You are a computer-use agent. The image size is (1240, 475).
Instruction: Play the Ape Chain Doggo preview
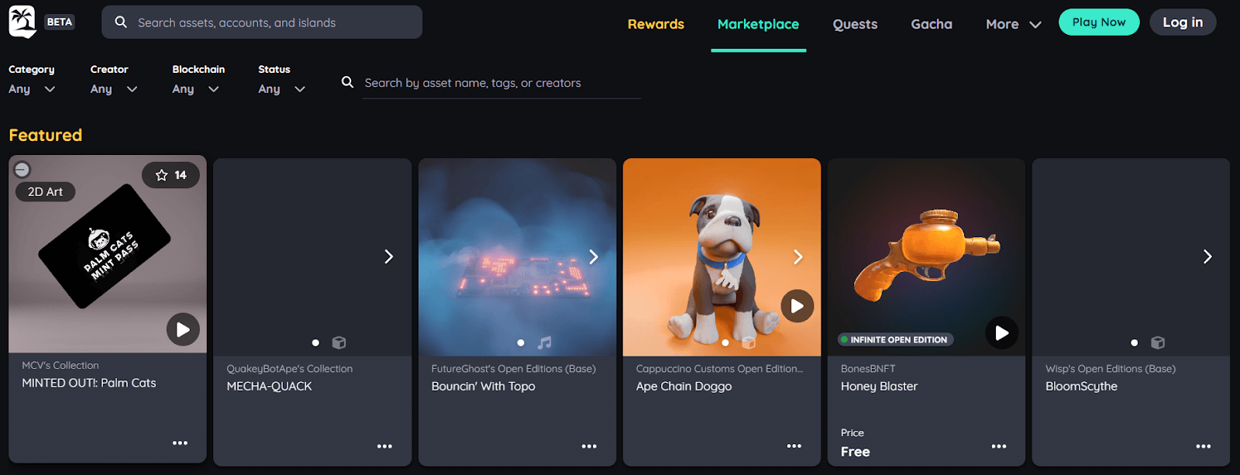click(x=797, y=306)
